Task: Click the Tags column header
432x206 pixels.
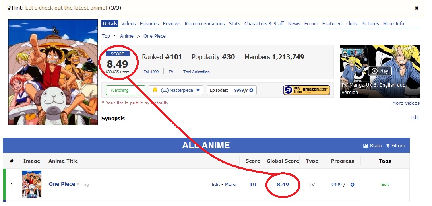Action: point(385,161)
